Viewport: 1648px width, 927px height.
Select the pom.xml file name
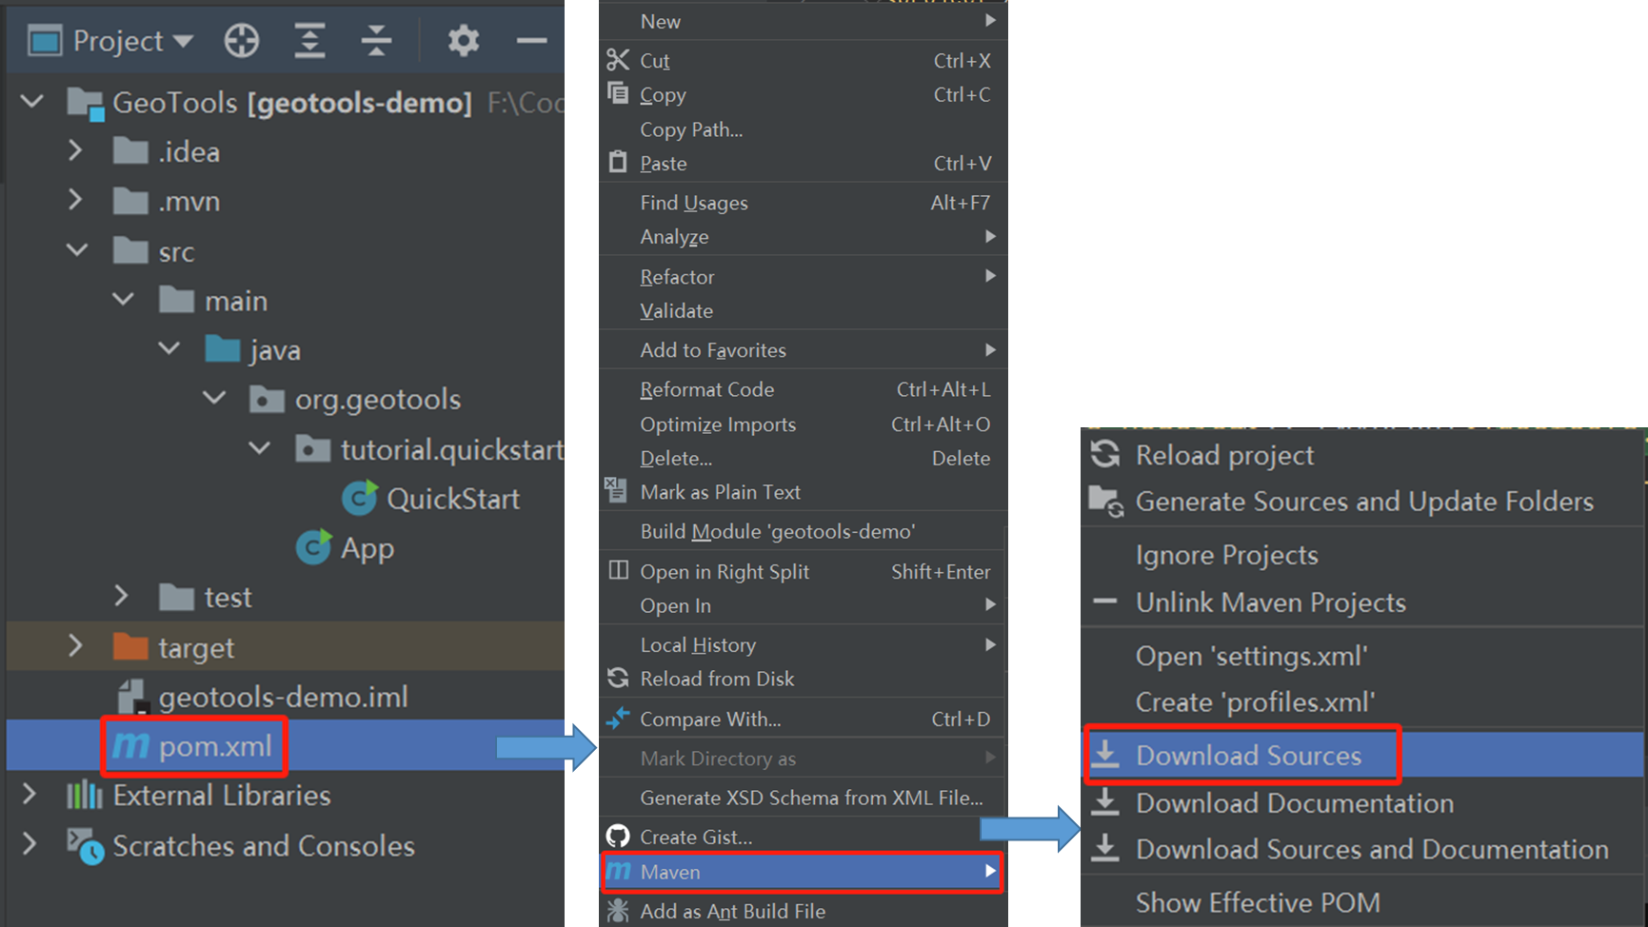215,746
